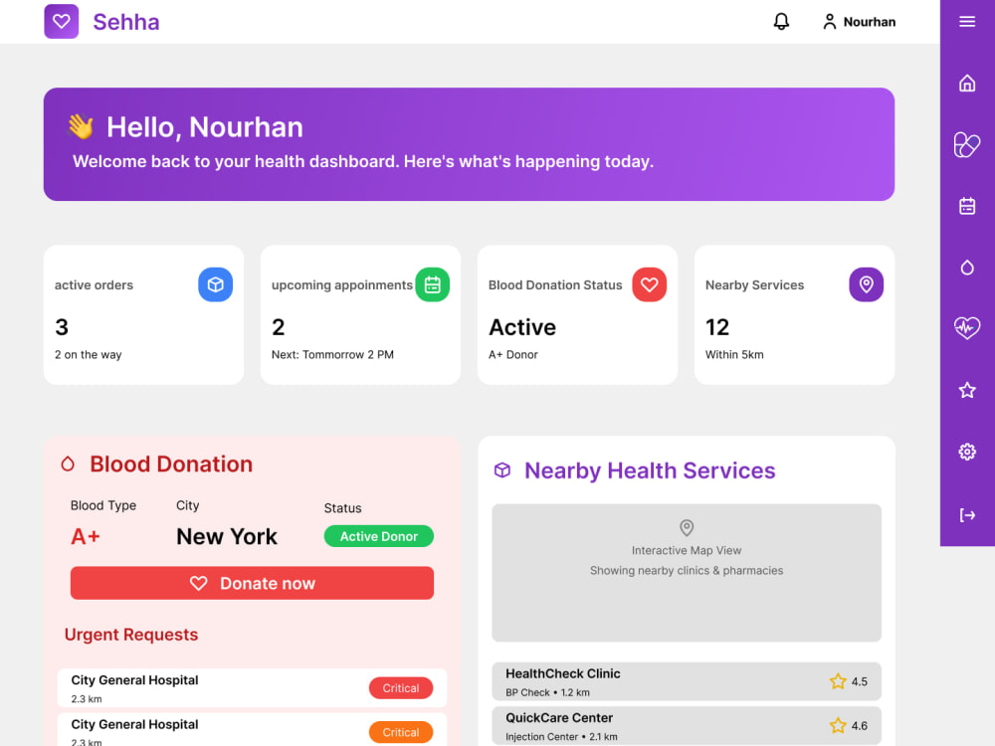Click '2 on the way' text
This screenshot has height=746, width=995.
pyautogui.click(x=89, y=355)
